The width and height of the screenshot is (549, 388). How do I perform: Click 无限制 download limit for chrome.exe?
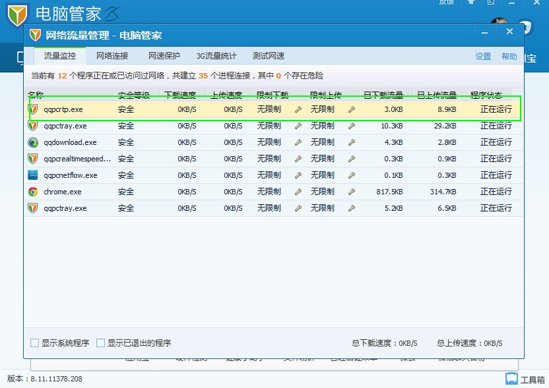pos(269,192)
